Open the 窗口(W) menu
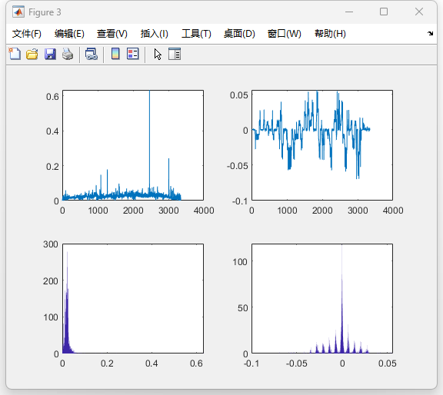Viewport: 443px width, 395px height. coord(285,34)
